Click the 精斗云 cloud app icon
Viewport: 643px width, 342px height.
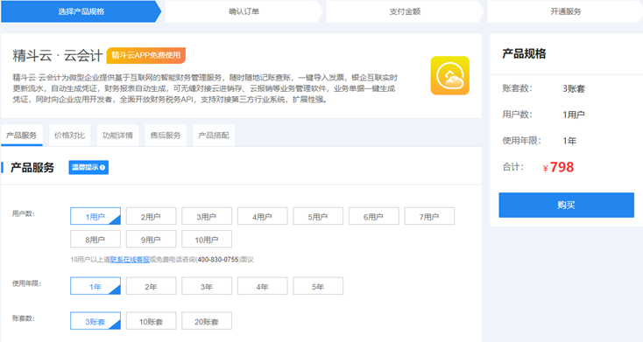(450, 75)
